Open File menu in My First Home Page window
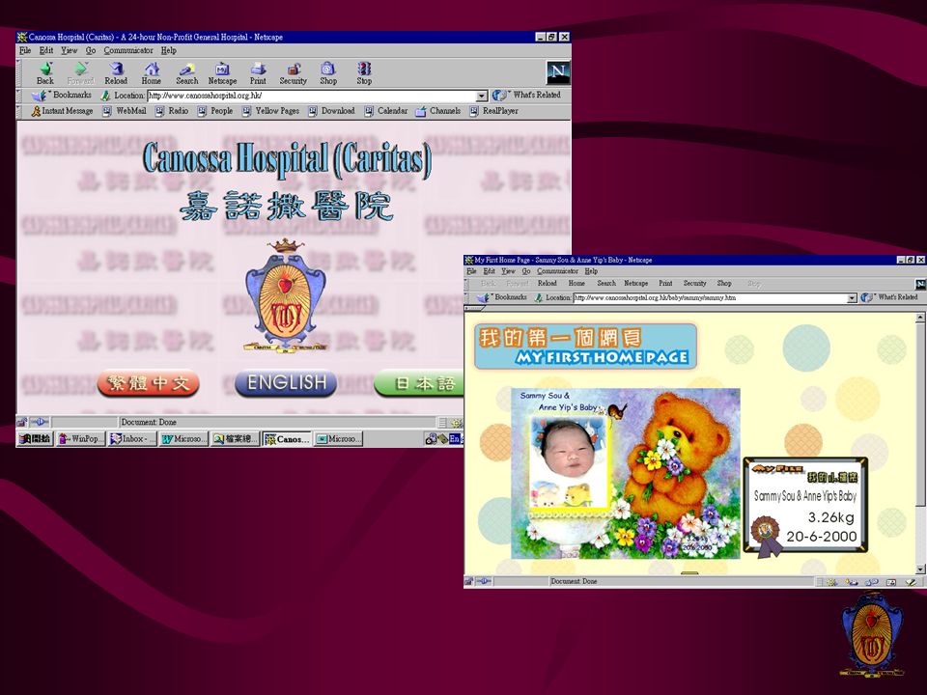Screen dimensions: 927x695 tap(471, 271)
